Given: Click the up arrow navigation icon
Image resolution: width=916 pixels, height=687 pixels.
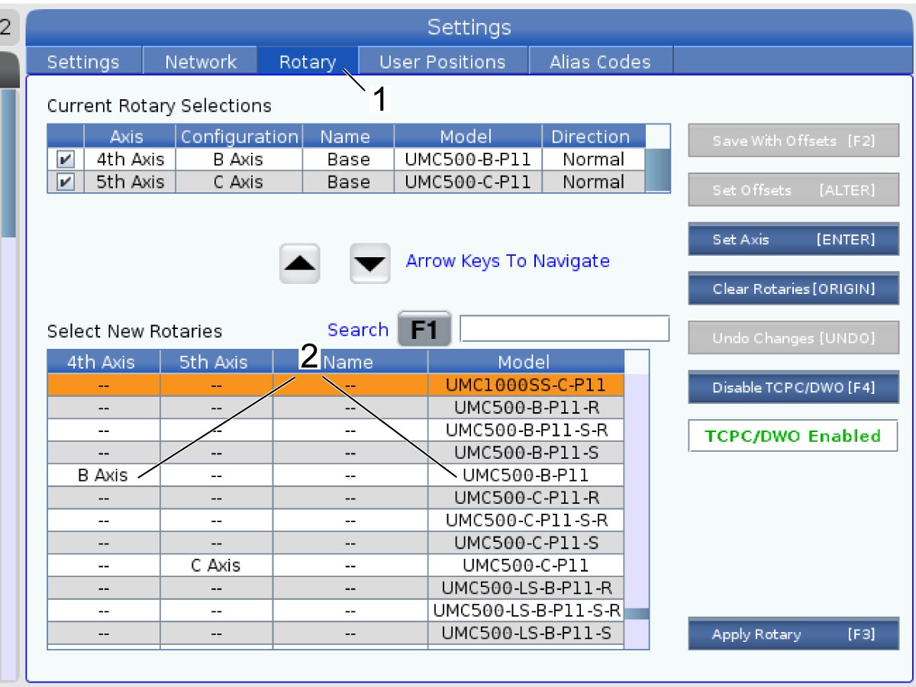Looking at the screenshot, I should [299, 263].
